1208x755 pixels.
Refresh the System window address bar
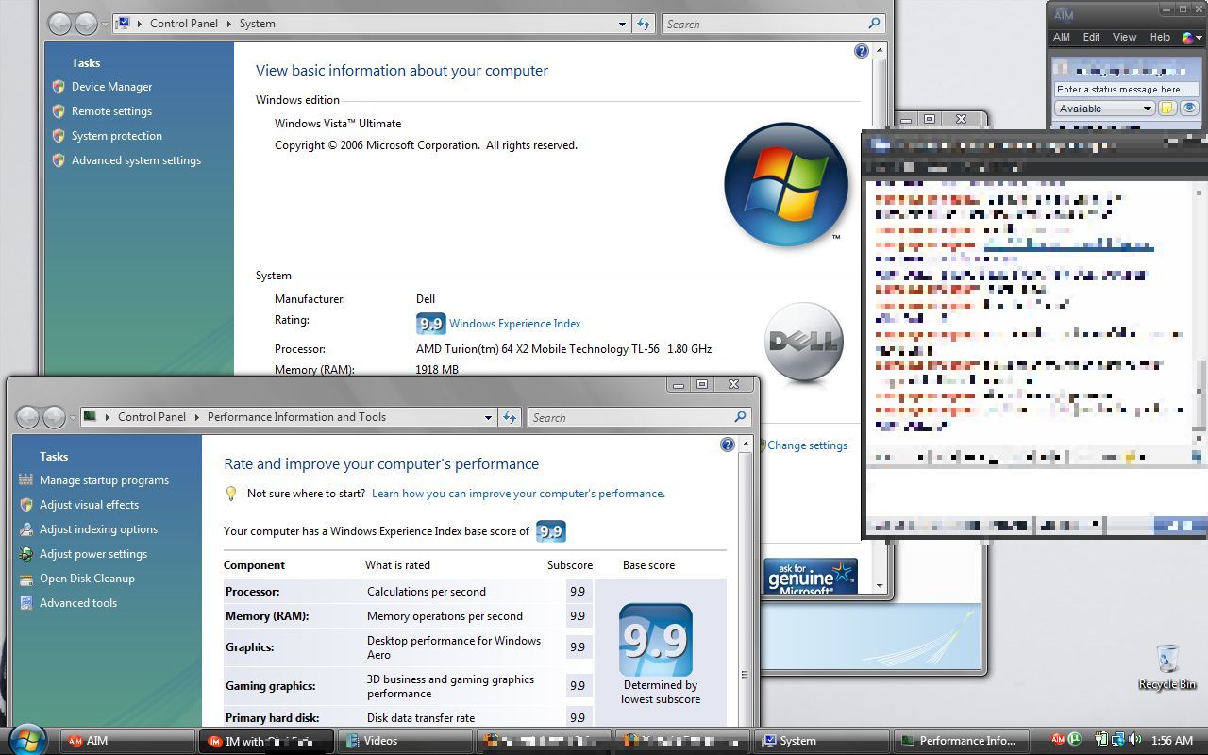[x=644, y=24]
